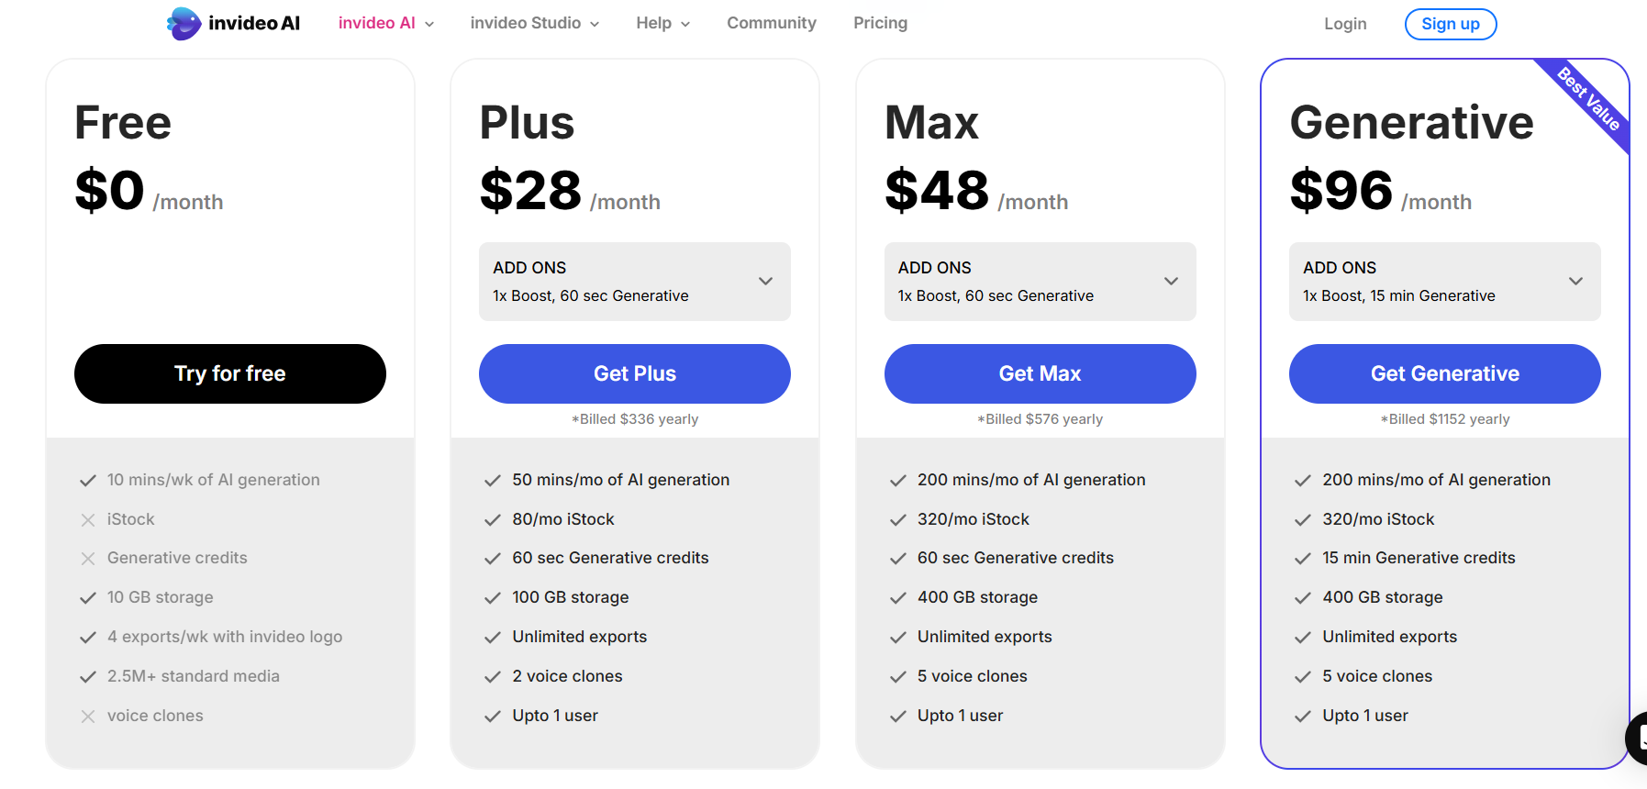Image resolution: width=1647 pixels, height=789 pixels.
Task: Click the Login link
Action: (1345, 24)
